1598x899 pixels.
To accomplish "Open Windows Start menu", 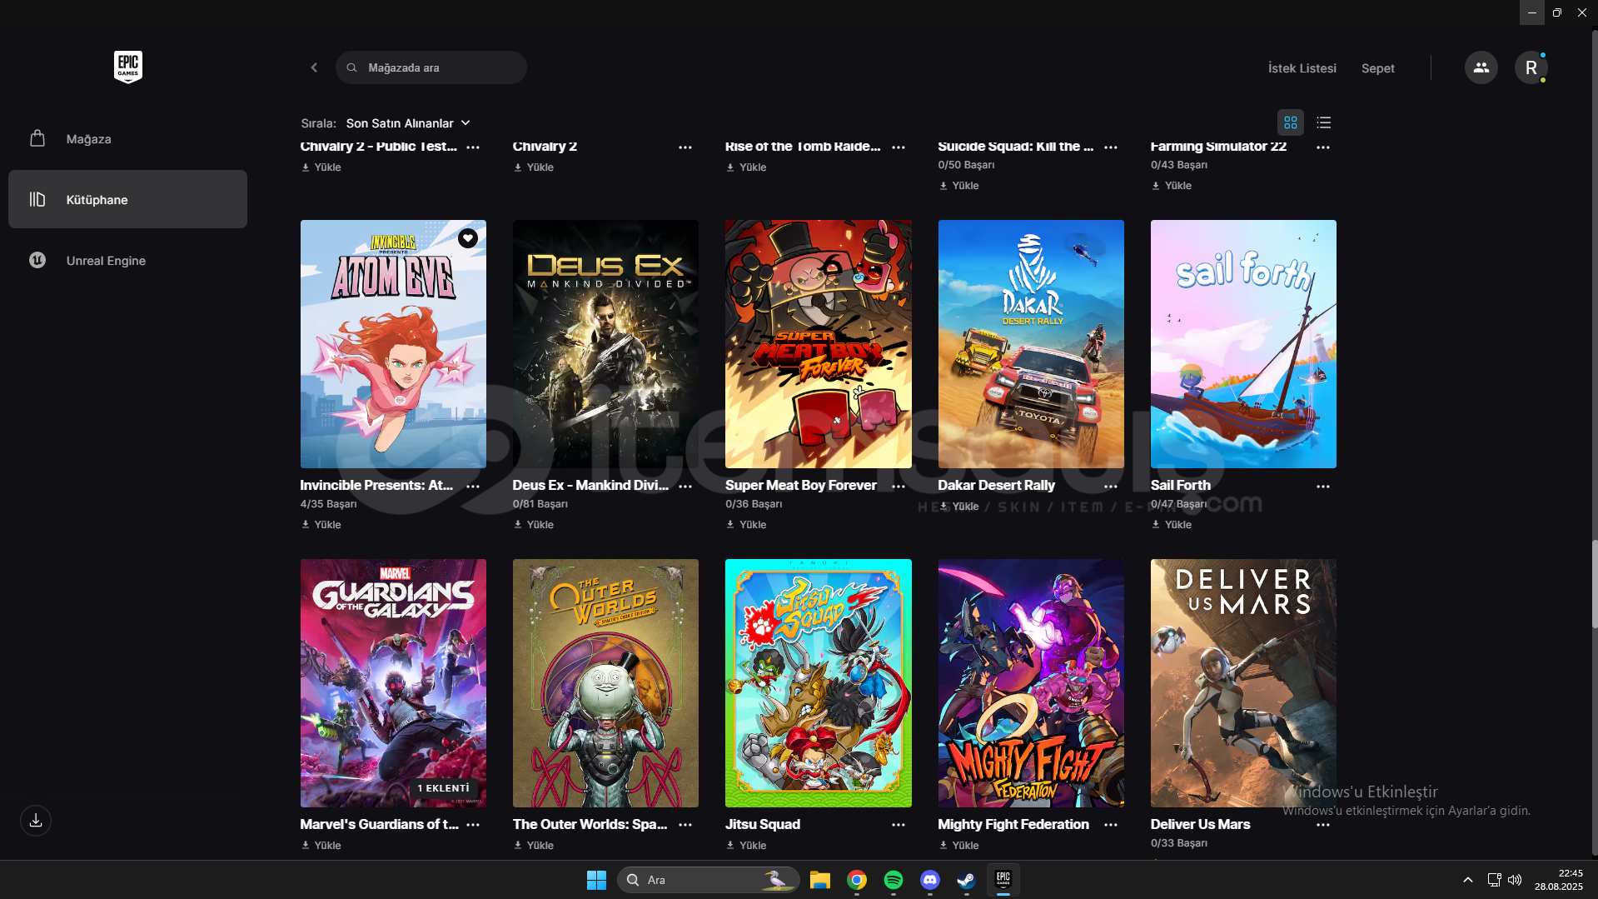I will (596, 880).
